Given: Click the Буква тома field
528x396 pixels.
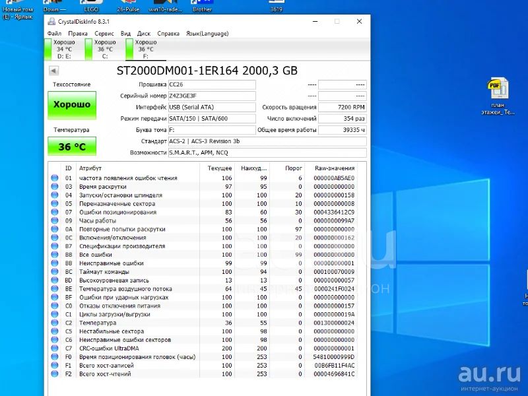Looking at the screenshot, I should coord(212,130).
